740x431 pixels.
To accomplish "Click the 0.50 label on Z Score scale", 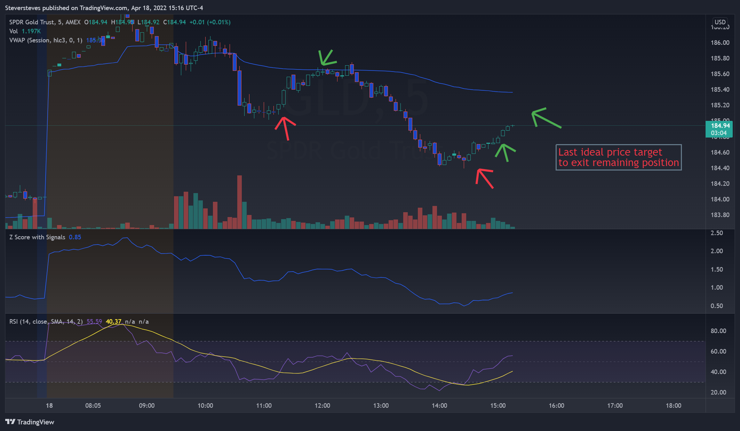I will pyautogui.click(x=717, y=306).
